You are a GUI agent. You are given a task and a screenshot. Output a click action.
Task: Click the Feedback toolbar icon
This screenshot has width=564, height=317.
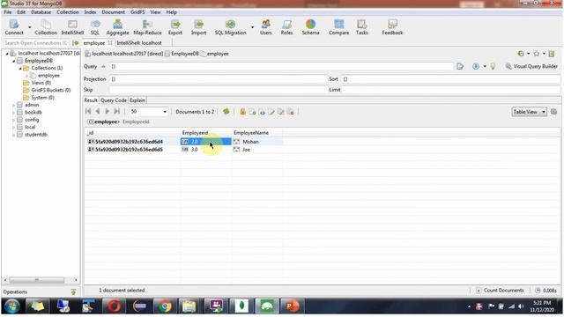pyautogui.click(x=392, y=27)
